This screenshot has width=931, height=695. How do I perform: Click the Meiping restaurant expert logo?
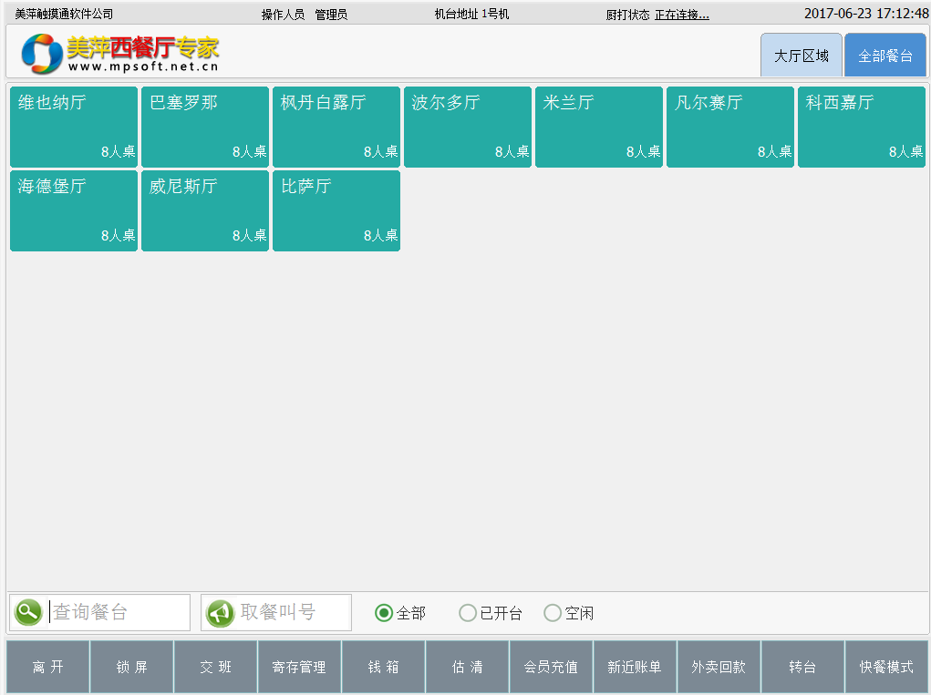pyautogui.click(x=119, y=53)
